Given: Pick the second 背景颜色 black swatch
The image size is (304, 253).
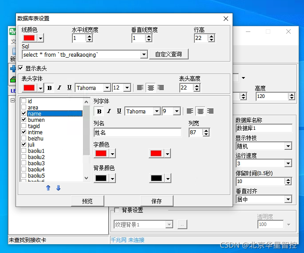Looking at the screenshot, I should tap(156, 178).
